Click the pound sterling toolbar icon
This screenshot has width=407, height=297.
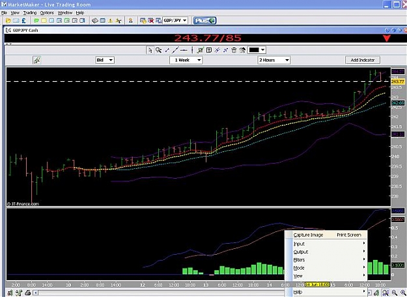tap(24, 21)
